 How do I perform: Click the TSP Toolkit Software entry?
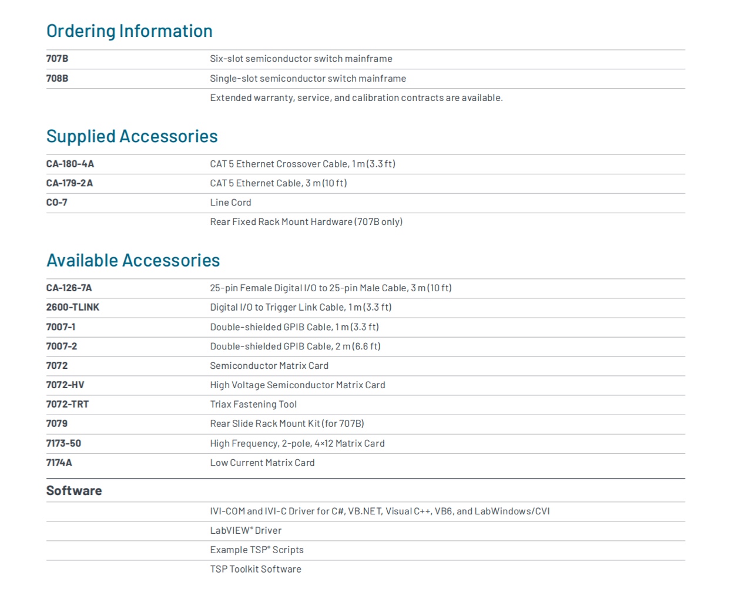256,570
